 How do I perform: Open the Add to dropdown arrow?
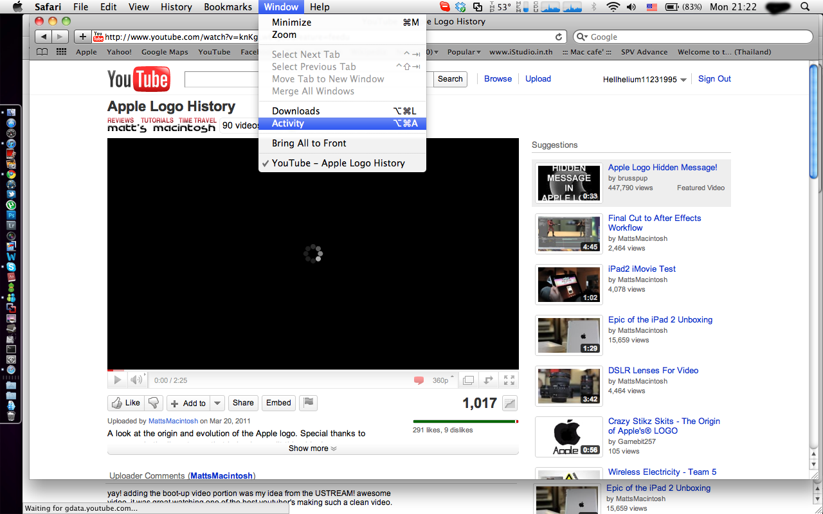point(217,403)
